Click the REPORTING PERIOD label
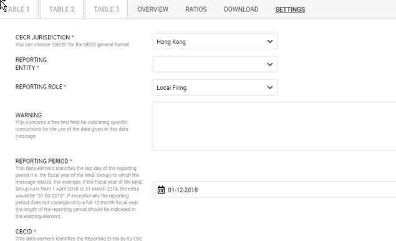 42,161
